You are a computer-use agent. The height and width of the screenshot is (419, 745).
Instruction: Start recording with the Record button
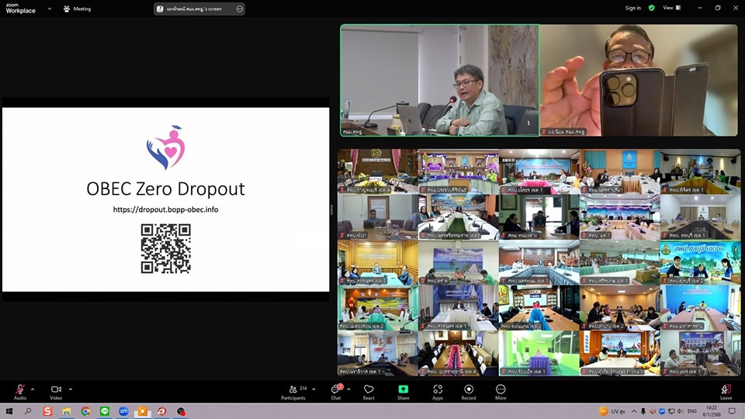(469, 392)
